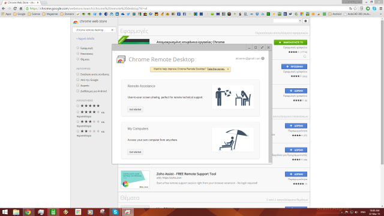Screen dimensions: 384x216
Task: Expand the Magazines bookmarks folder
Action: pos(50,14)
